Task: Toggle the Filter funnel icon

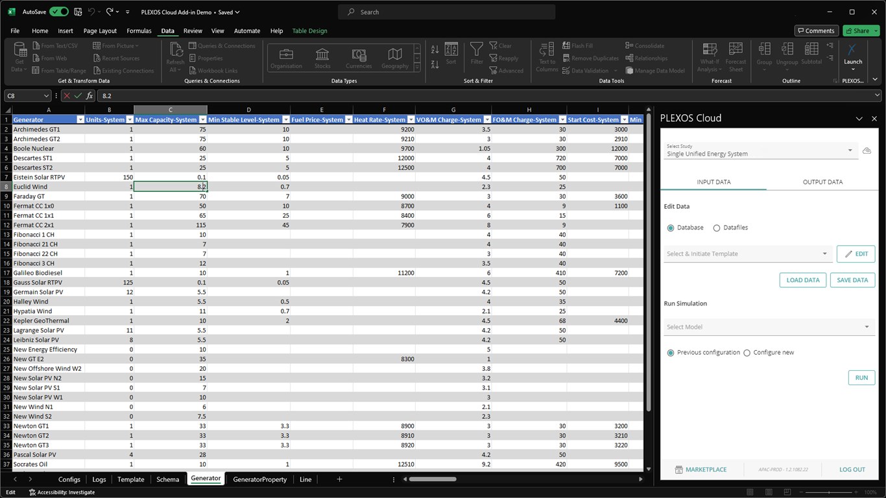Action: pyautogui.click(x=477, y=50)
